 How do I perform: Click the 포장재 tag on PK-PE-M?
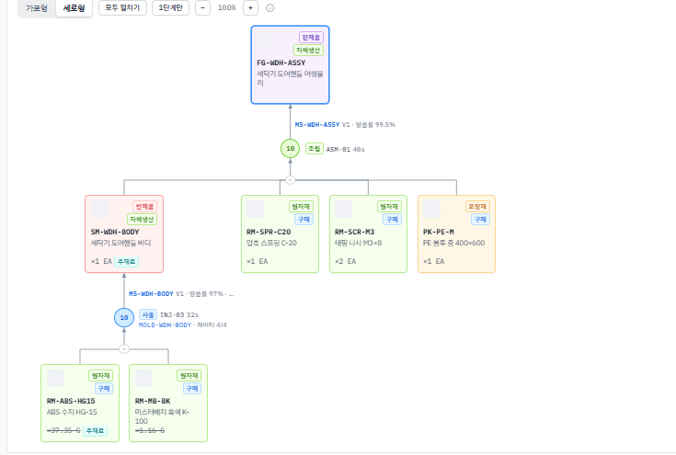(x=477, y=207)
